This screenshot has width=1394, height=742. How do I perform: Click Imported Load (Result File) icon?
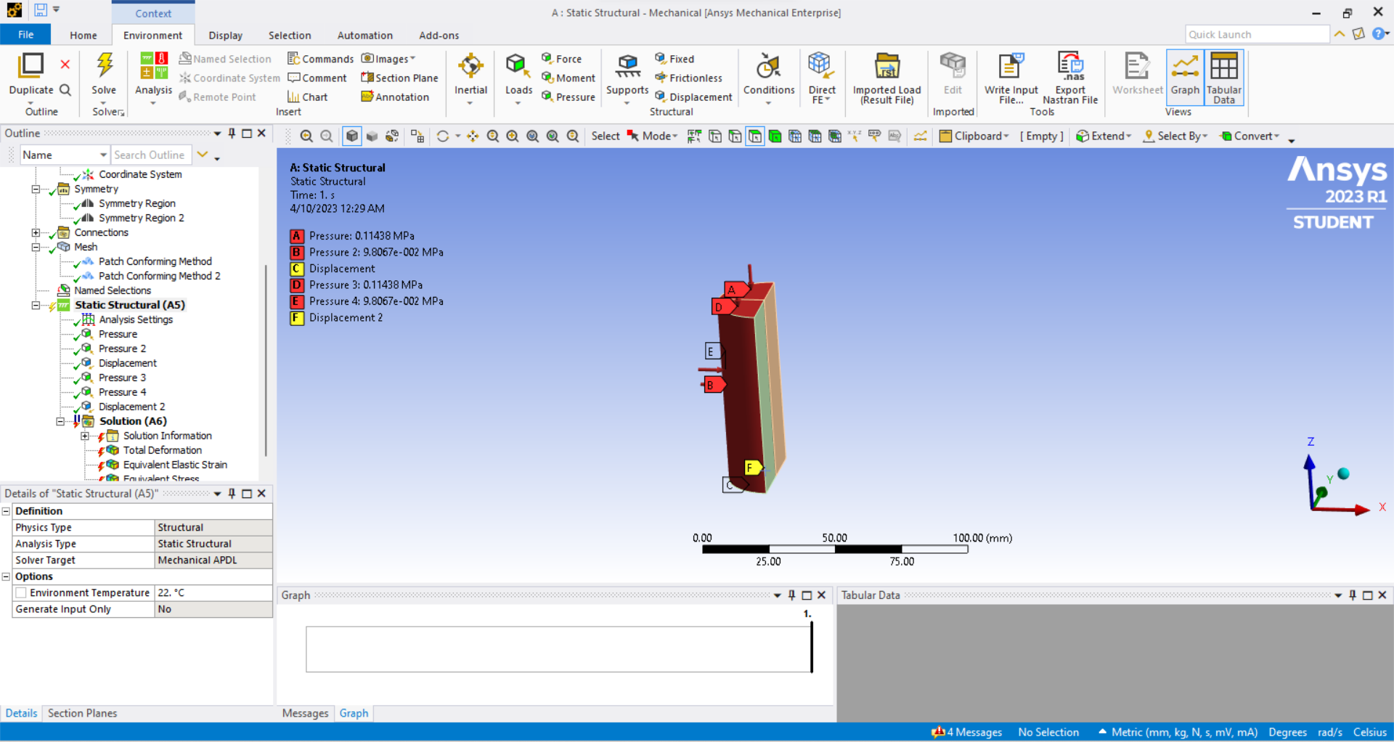pyautogui.click(x=886, y=65)
